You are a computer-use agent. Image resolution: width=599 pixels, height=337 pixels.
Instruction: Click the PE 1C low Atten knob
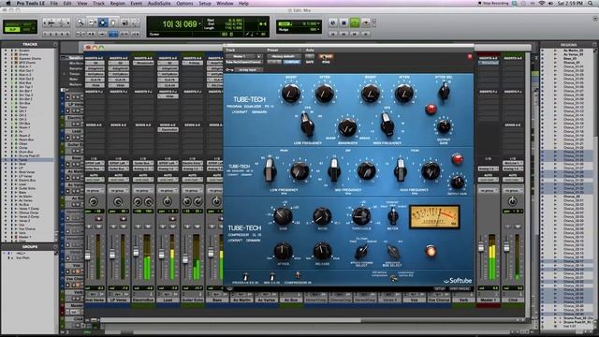pyautogui.click(x=325, y=94)
